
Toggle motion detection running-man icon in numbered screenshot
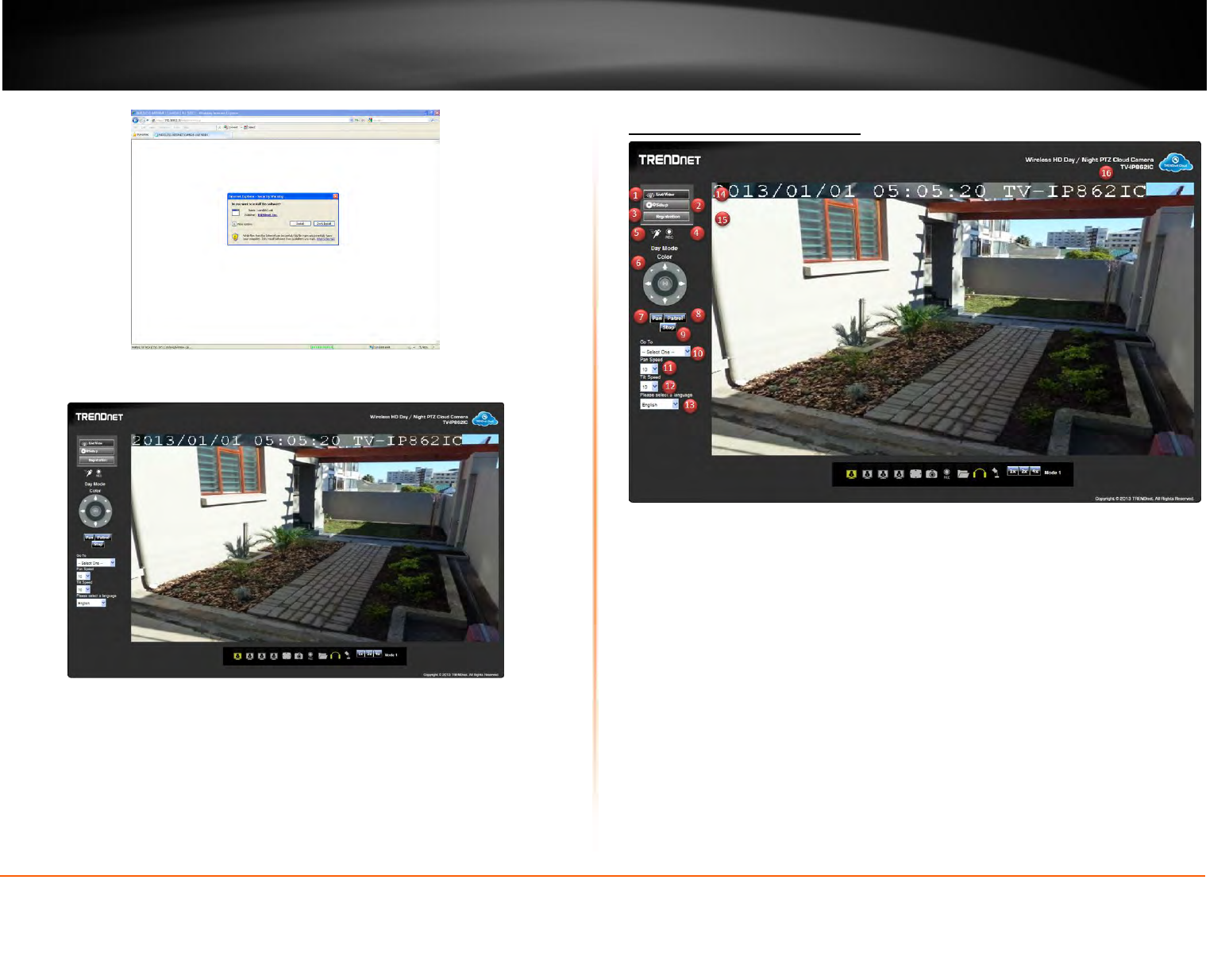click(x=656, y=233)
